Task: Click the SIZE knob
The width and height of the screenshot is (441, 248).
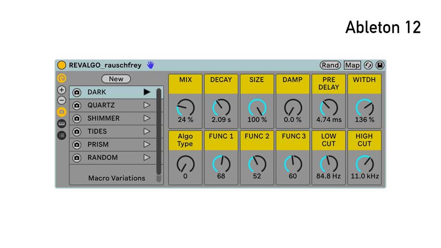Action: 257,108
